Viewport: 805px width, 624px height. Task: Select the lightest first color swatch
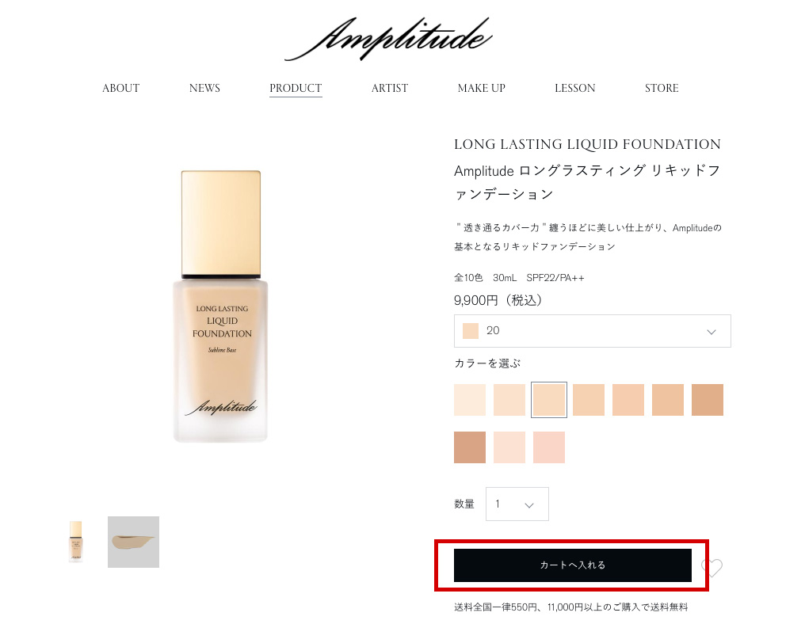pos(470,400)
